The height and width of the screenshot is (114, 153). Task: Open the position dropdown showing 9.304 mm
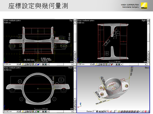coord(17,64)
